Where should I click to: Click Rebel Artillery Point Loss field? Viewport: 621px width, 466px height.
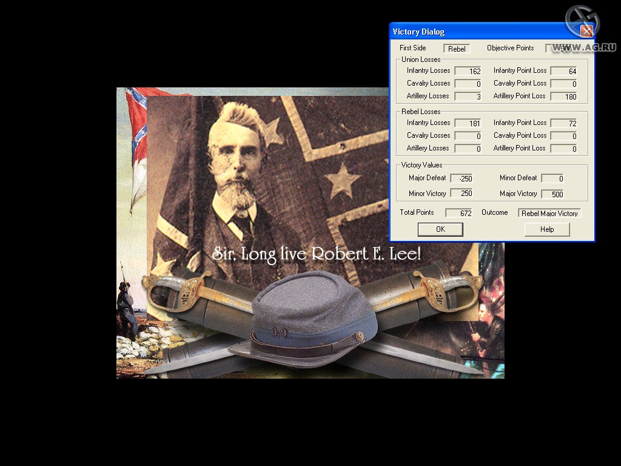[563, 149]
